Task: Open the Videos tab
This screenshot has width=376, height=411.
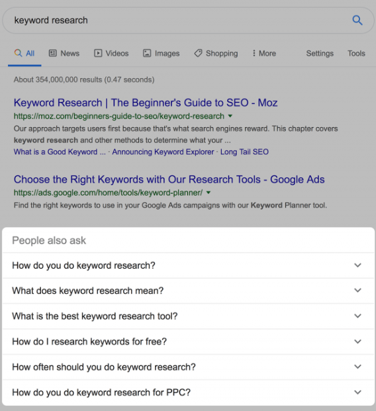Action: pos(111,54)
